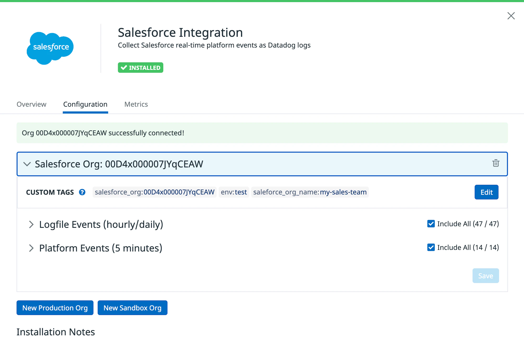Collapse the Salesforce Org 00D4x000007JYqCEAW section
This screenshot has width=524, height=339.
pos(27,164)
